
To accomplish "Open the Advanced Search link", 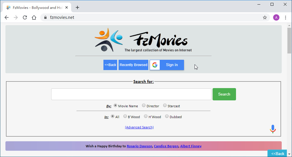I will 139,127.
